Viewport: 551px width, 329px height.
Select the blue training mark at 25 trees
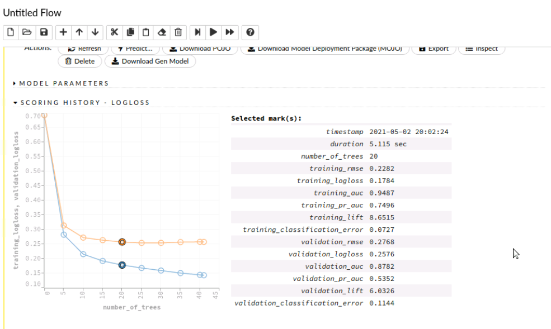pyautogui.click(x=142, y=268)
